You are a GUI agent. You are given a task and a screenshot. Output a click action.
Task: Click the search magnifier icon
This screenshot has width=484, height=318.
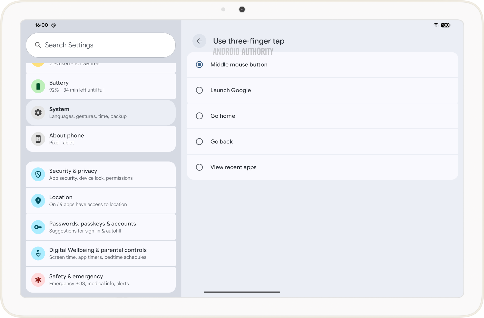38,45
